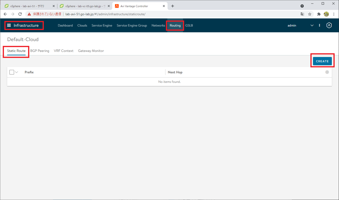Click the browser back arrow
Screen dimensions: 339x200
pos(5,14)
